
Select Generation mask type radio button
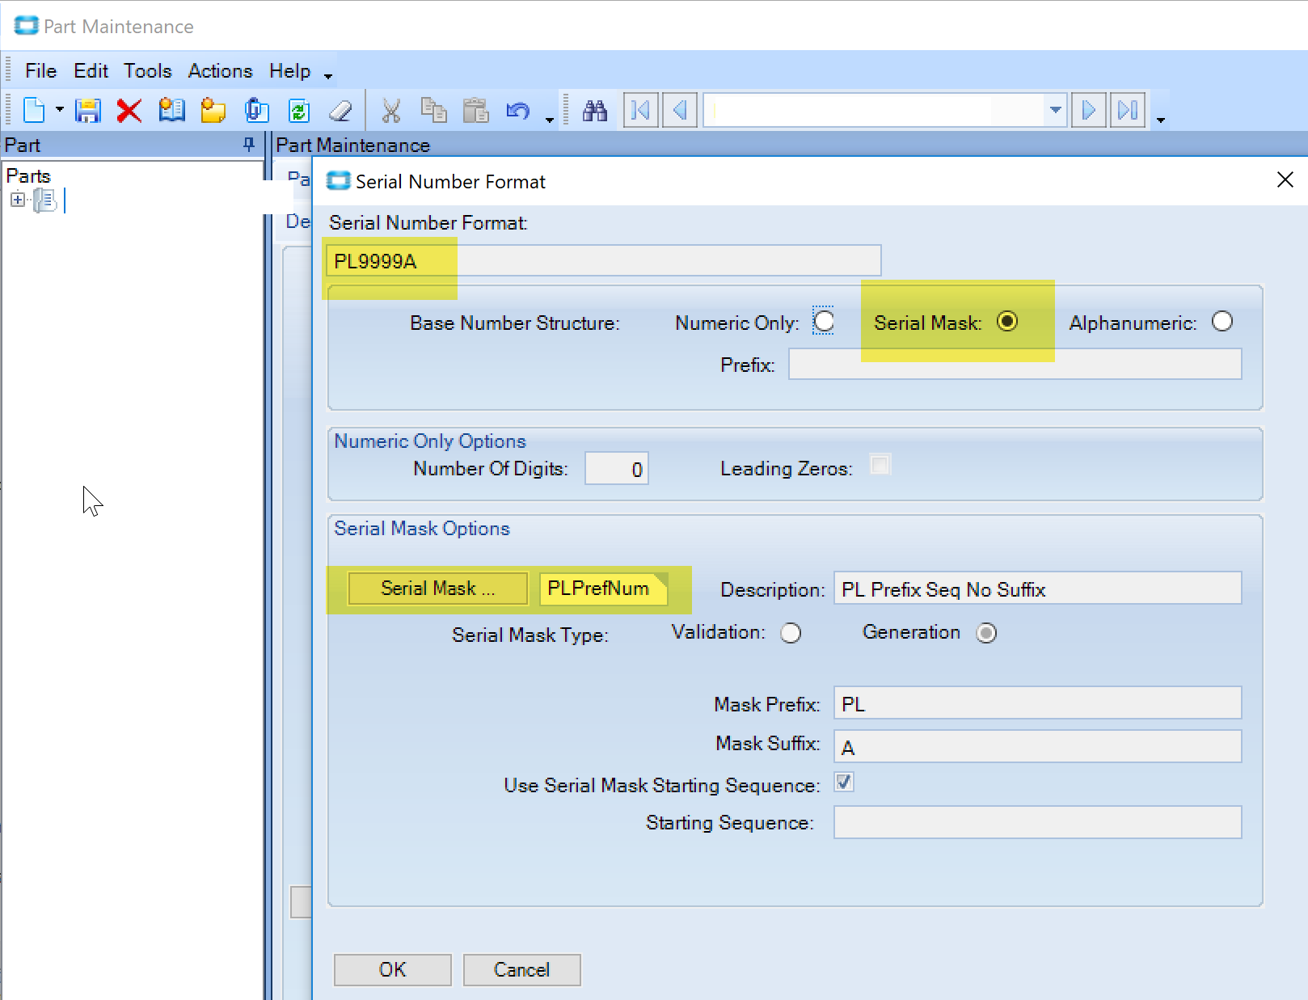coord(986,633)
